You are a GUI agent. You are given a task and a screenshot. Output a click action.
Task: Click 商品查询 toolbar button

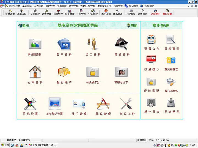click(x=118, y=12)
